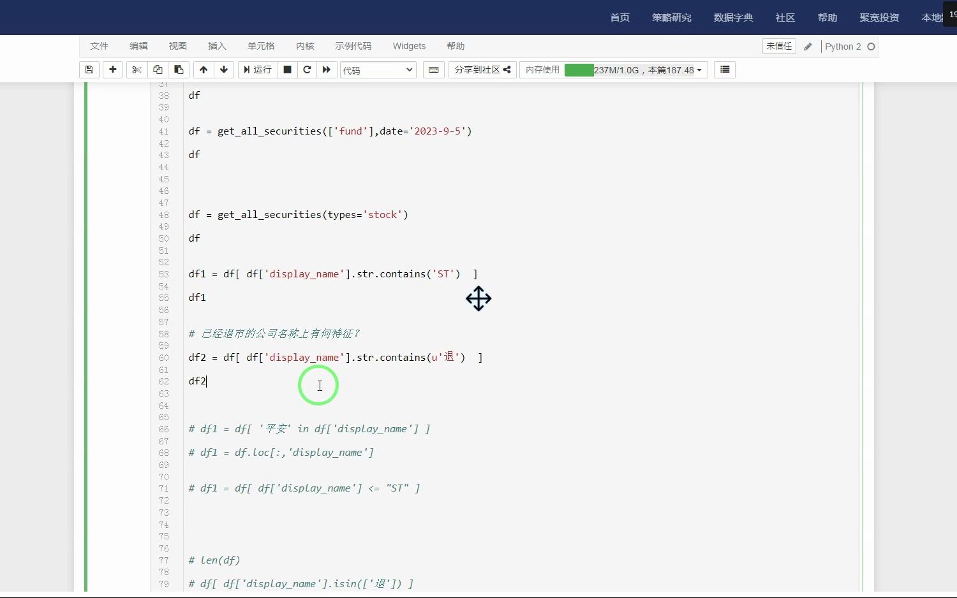Image resolution: width=957 pixels, height=598 pixels.
Task: Open the 代码 cell type dropdown
Action: click(x=378, y=70)
